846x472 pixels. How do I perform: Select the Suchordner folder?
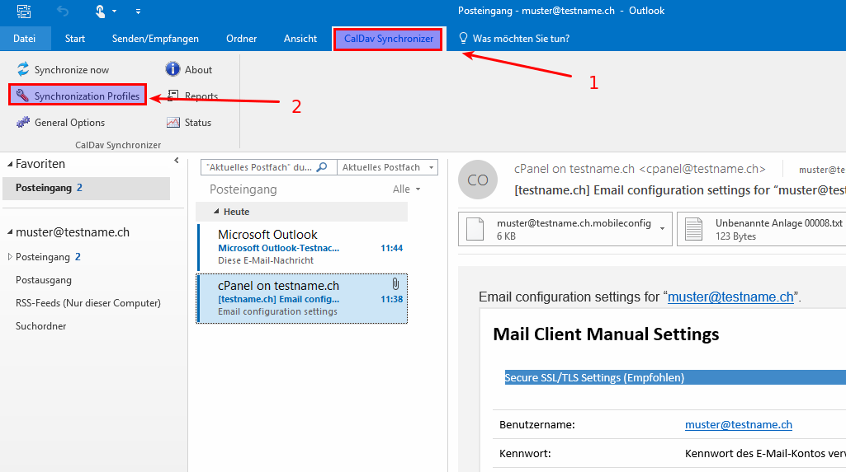click(40, 326)
